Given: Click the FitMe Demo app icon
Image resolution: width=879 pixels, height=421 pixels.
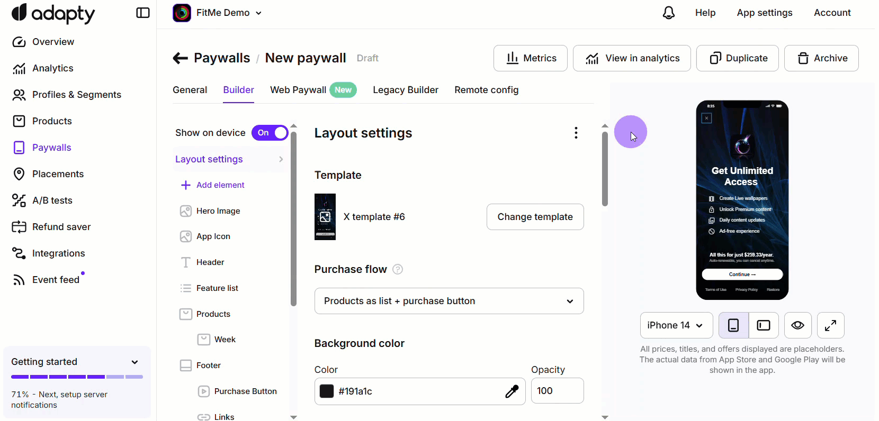Looking at the screenshot, I should pyautogui.click(x=182, y=13).
